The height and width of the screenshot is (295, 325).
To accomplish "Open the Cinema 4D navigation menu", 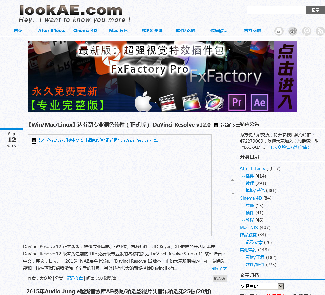I will pyautogui.click(x=85, y=30).
